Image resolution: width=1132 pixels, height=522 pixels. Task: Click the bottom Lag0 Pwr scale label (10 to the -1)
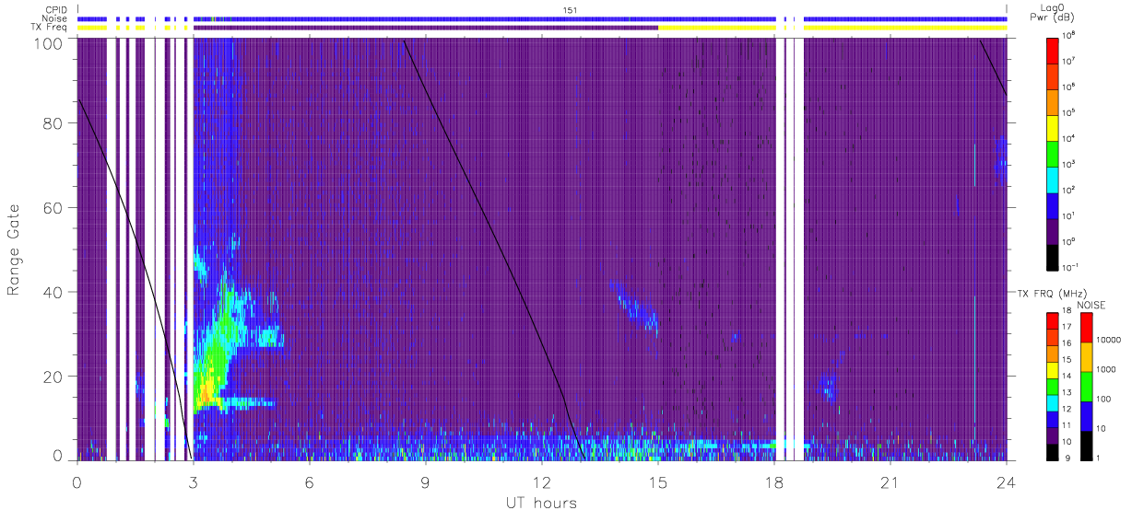tap(1069, 267)
